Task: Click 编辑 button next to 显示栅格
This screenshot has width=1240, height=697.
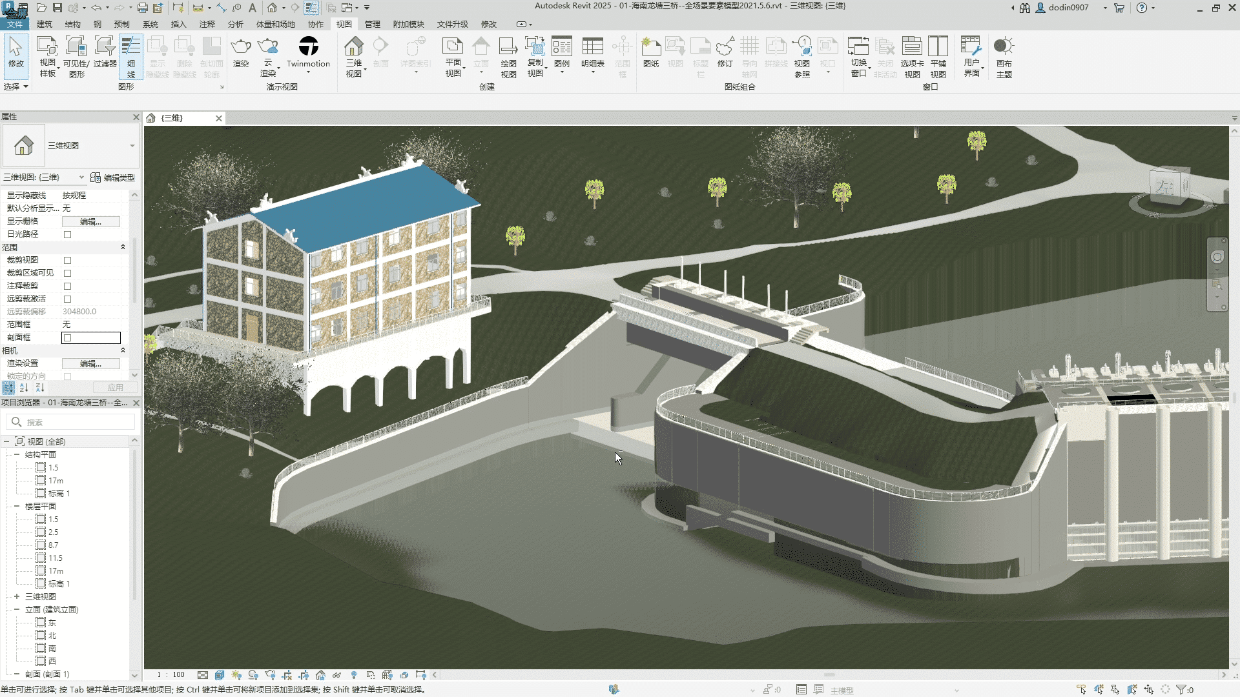Action: click(x=90, y=221)
